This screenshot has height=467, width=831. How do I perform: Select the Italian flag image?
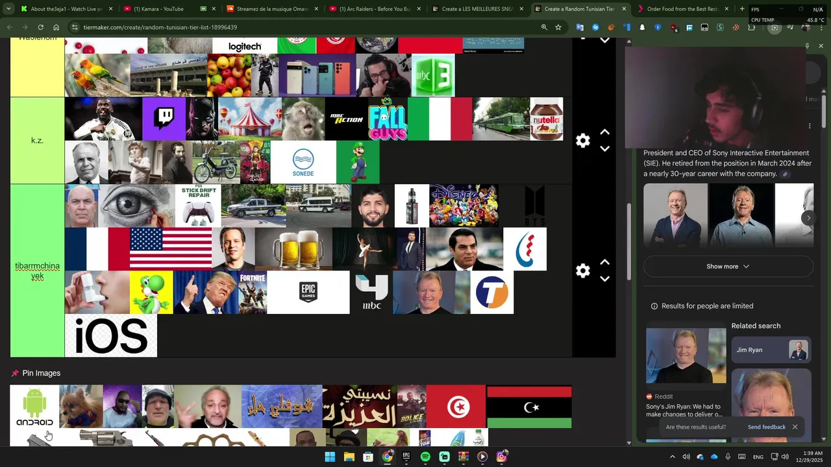coord(440,119)
